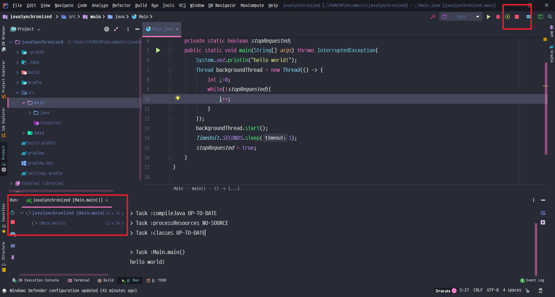Toggle the eye view option in Run panel
Image resolution: width=555 pixels, height=297 pixels.
(13, 234)
